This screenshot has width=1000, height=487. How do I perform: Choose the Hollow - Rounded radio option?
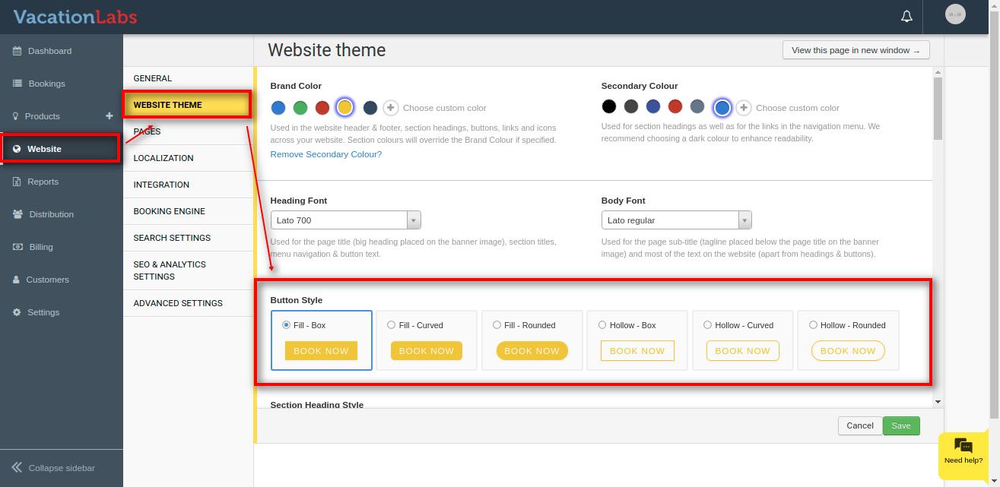point(813,325)
